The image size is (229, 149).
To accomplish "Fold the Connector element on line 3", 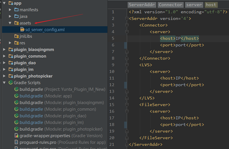I will [127, 25].
